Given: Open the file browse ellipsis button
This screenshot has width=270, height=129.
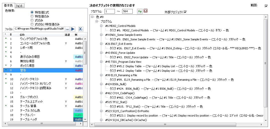Looking at the screenshot, I should click(68, 29).
